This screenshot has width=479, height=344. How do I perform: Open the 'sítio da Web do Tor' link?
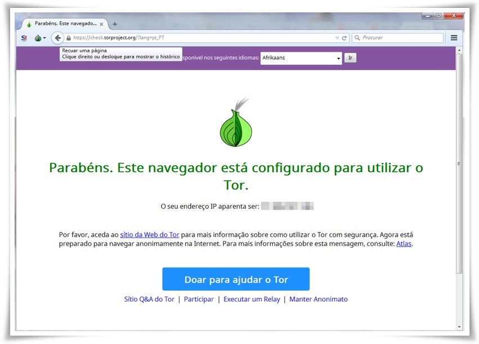tap(150, 235)
